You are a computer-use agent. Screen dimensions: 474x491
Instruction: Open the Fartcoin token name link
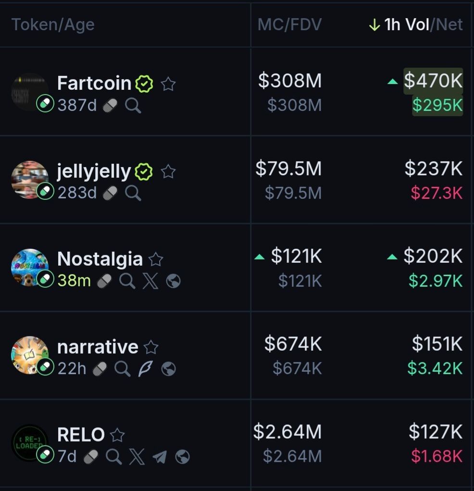coord(94,84)
